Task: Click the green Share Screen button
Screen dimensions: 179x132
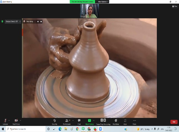Action: point(89,121)
